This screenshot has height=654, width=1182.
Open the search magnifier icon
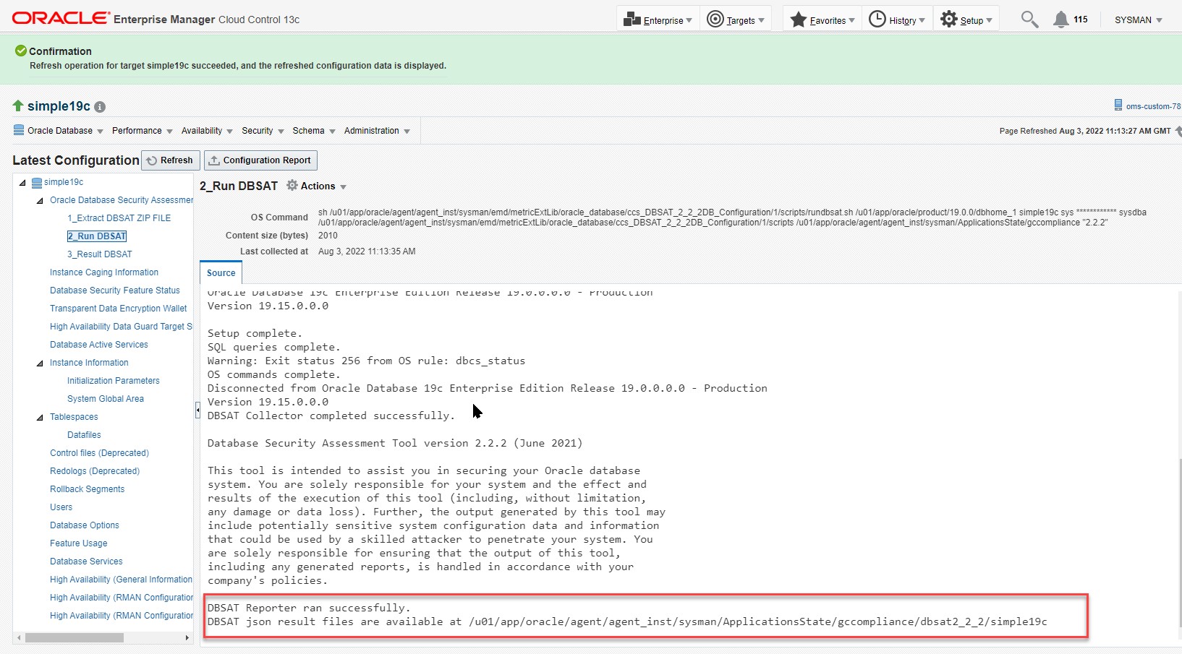tap(1029, 20)
